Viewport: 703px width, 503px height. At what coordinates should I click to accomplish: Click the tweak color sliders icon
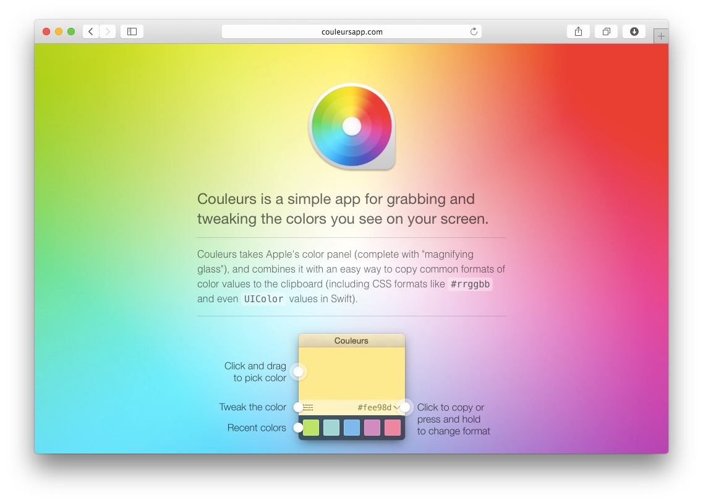pos(308,407)
